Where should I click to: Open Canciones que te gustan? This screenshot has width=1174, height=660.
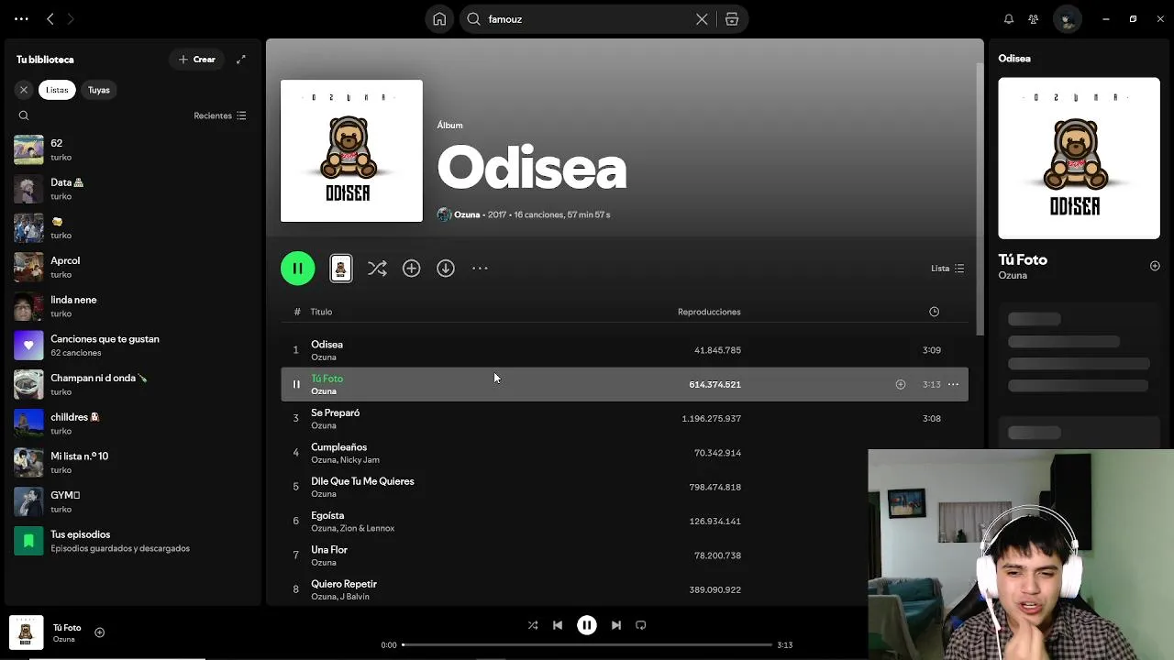[133, 346]
